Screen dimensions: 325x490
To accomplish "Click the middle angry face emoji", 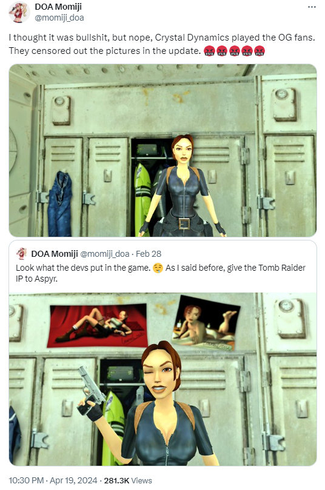I will [x=234, y=51].
